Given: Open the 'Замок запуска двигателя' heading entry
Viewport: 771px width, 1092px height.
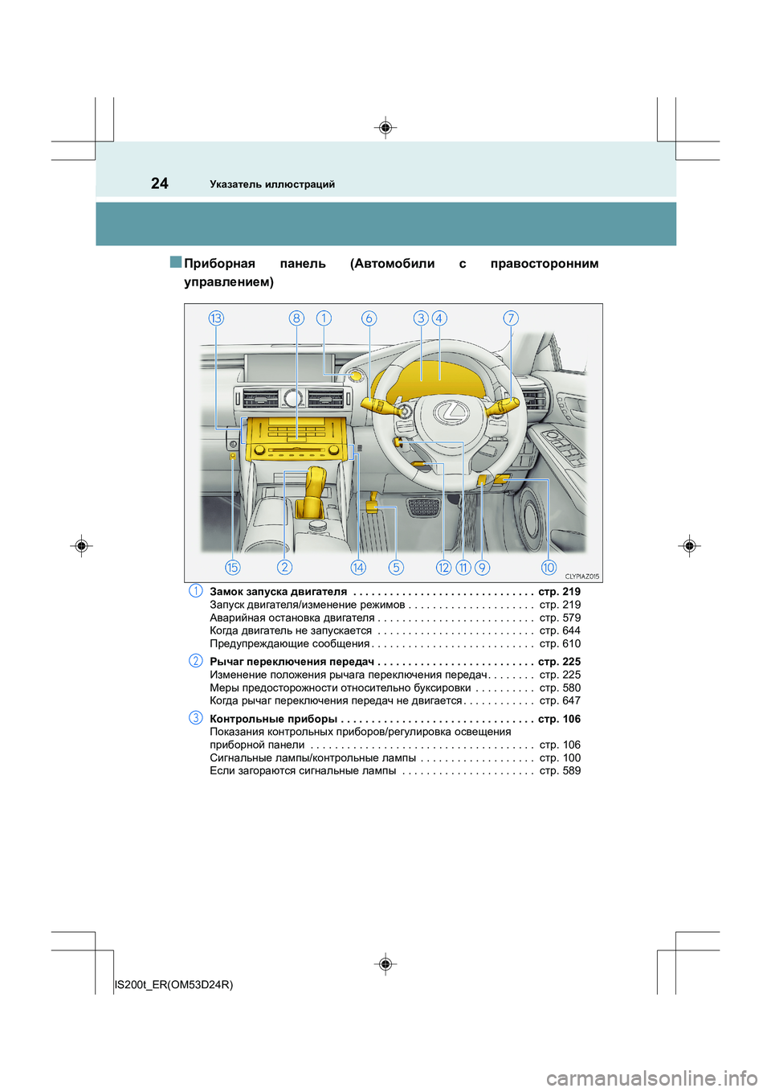Looking at the screenshot, I should click(278, 592).
